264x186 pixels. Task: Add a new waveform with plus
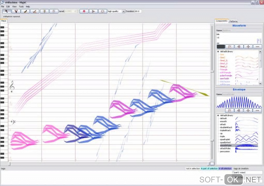pyautogui.click(x=248, y=47)
